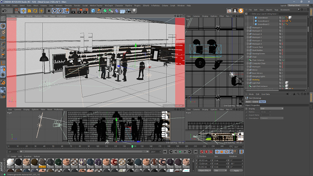Switch to Texture mode in the left sidebar

[x=3, y=32]
